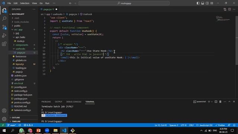Split the terminal panel
Image resolution: width=238 pixels, height=134 pixels.
pos(216,102)
